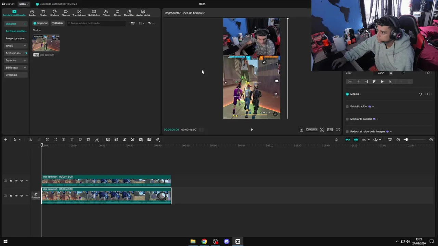Add a marker with the shield icon
Image resolution: width=438 pixels, height=246 pixels.
pos(80,140)
